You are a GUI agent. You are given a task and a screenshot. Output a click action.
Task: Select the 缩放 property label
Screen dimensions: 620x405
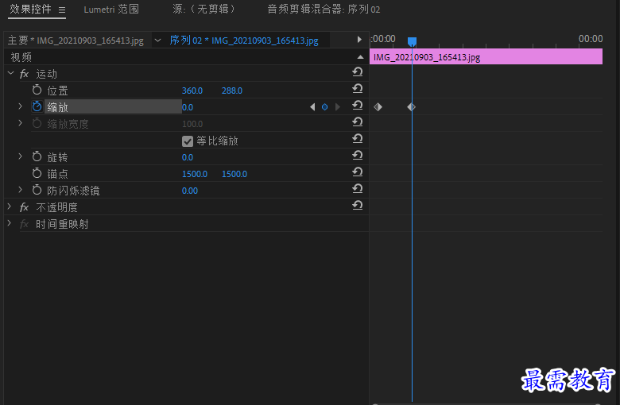pyautogui.click(x=58, y=107)
